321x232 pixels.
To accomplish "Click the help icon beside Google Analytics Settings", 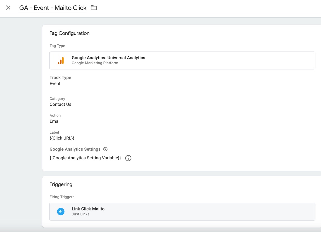I will 105,149.
